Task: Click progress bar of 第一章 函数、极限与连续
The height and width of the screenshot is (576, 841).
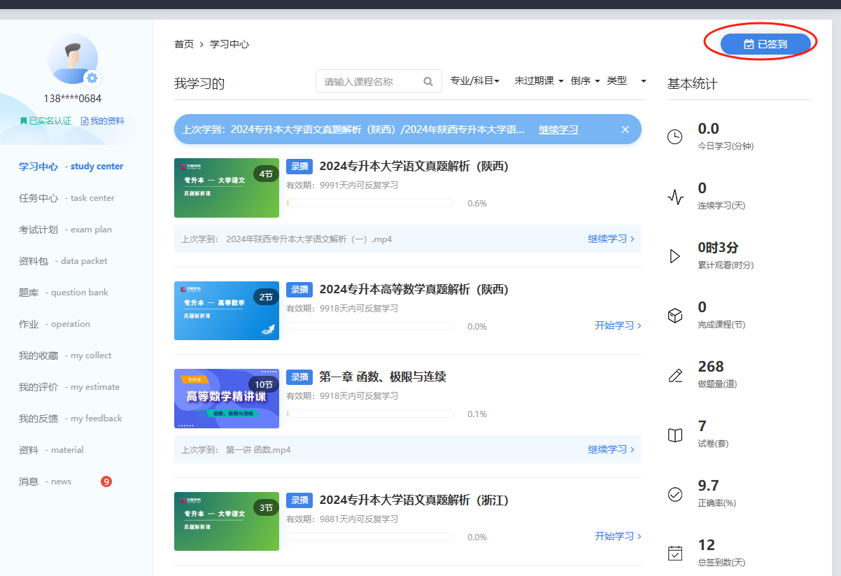Action: pyautogui.click(x=370, y=414)
